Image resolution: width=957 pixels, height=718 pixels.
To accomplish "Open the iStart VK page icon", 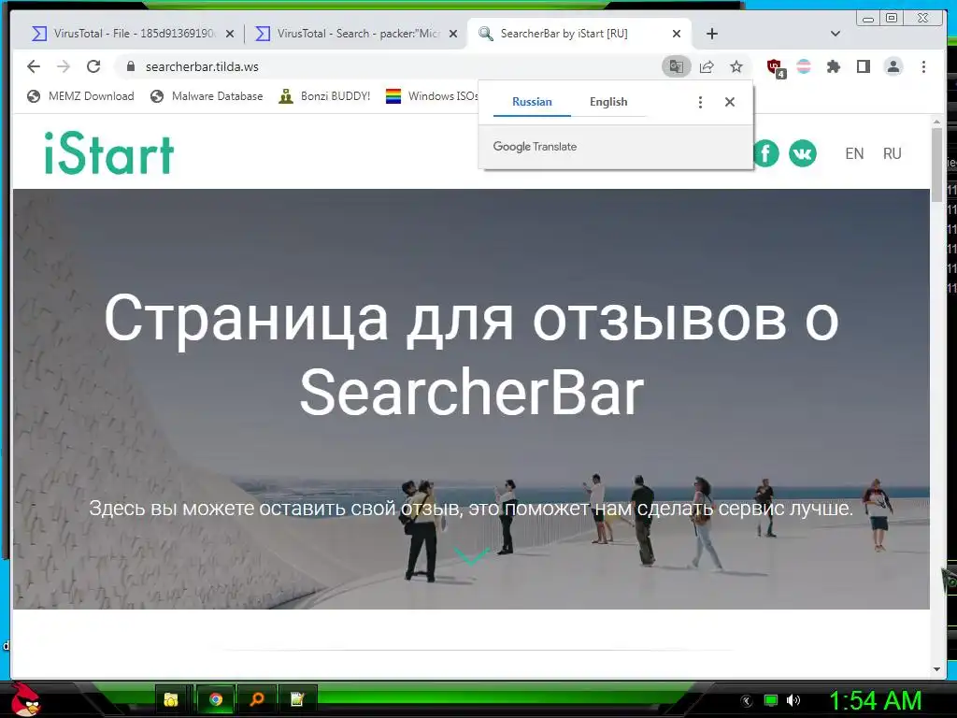I will point(803,153).
